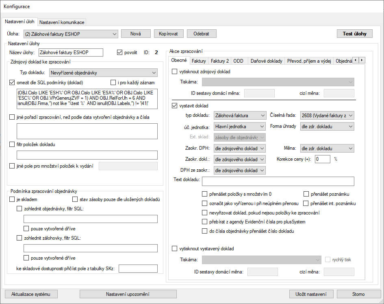Click the Korekce ceny value field
Viewport: 384px width, 304px height.
click(322, 159)
